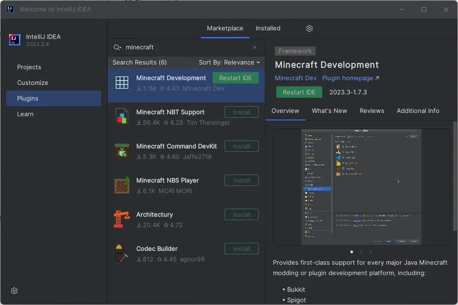
Task: Focus the plugin search field
Action: click(x=187, y=47)
